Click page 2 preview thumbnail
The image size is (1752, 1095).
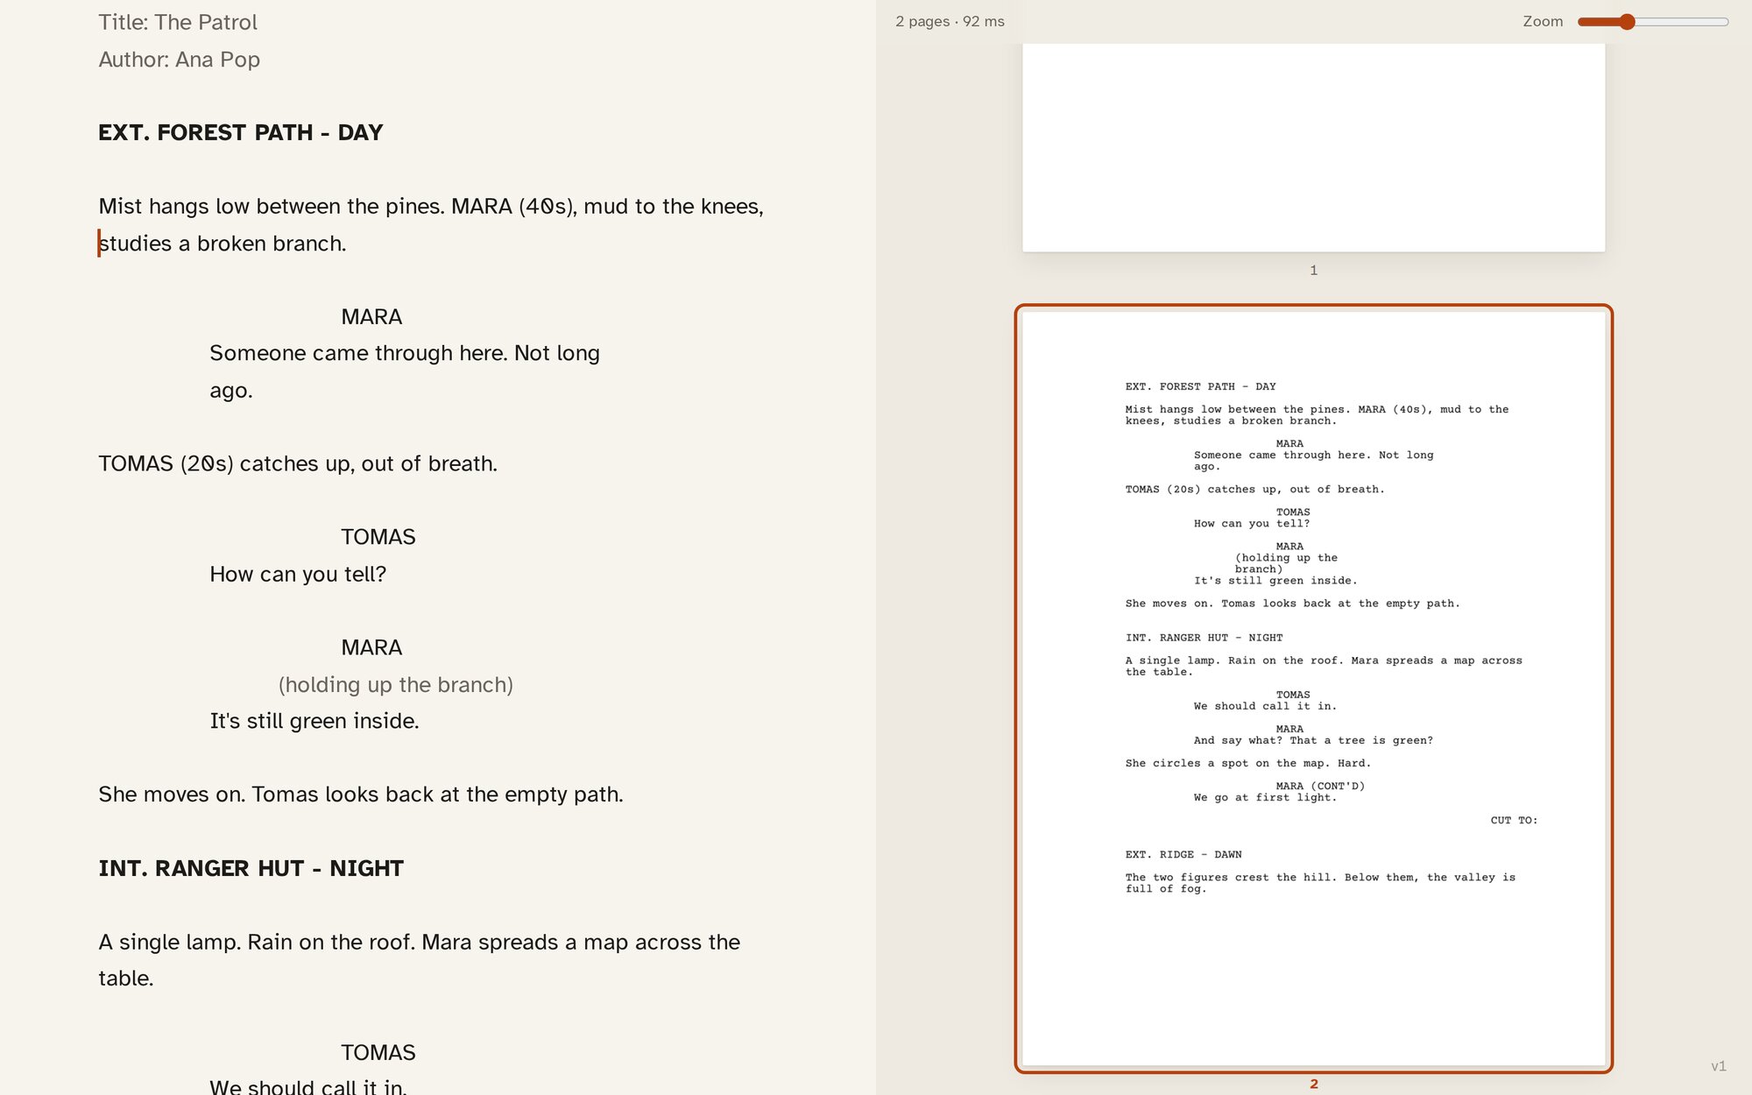click(x=1313, y=689)
